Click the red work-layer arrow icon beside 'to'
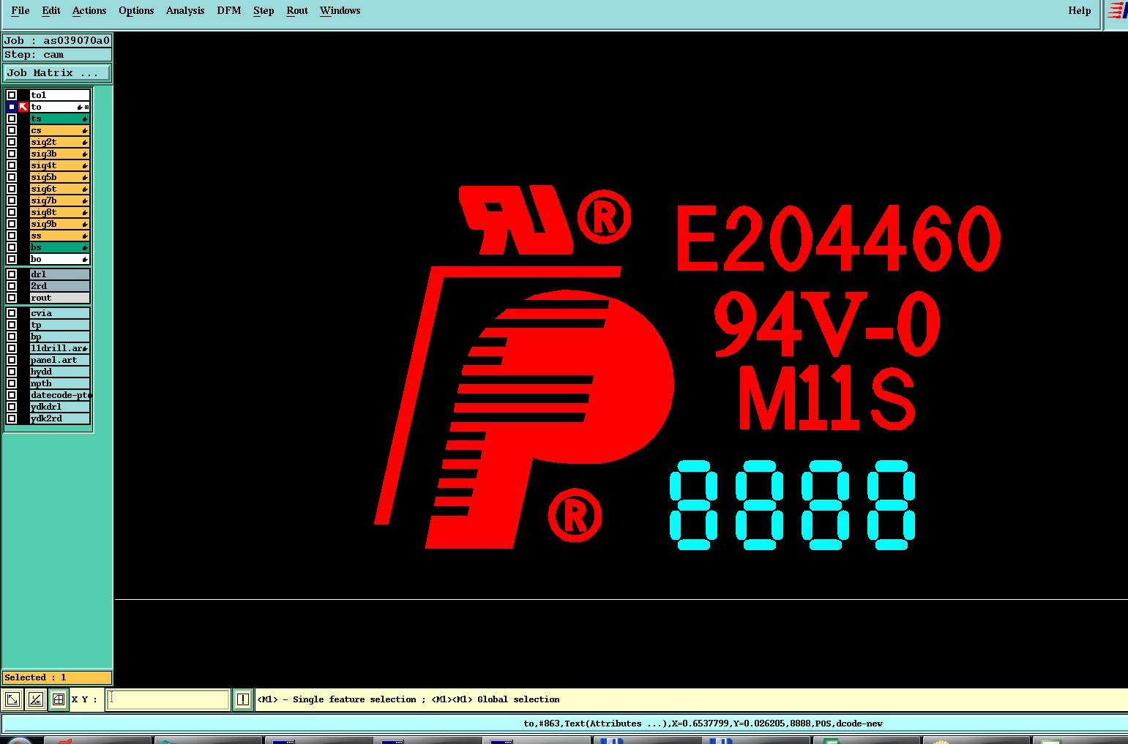This screenshot has width=1128, height=744. coord(23,107)
